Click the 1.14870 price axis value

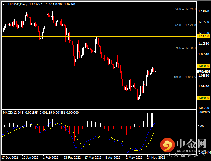click(204, 11)
